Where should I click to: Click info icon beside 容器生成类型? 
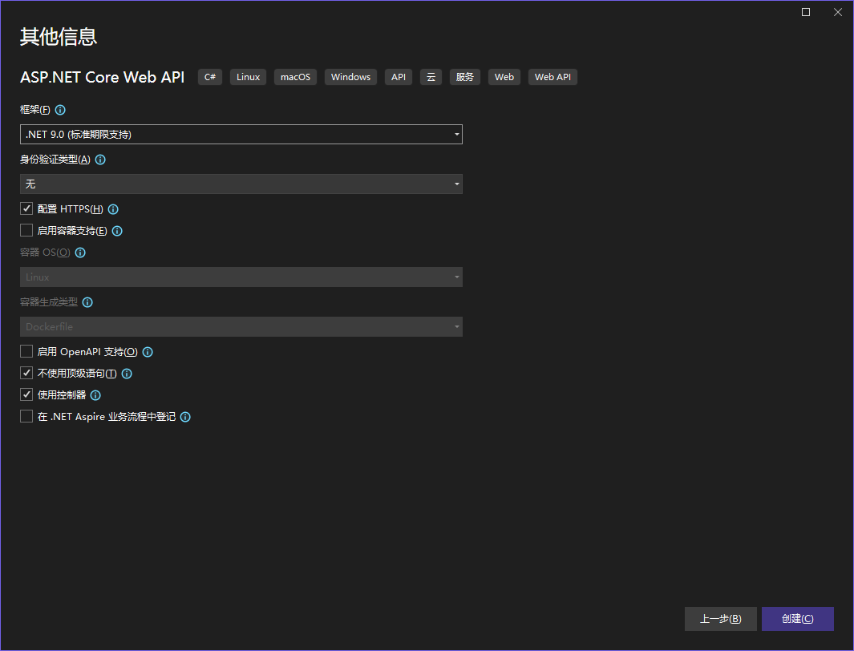[87, 302]
